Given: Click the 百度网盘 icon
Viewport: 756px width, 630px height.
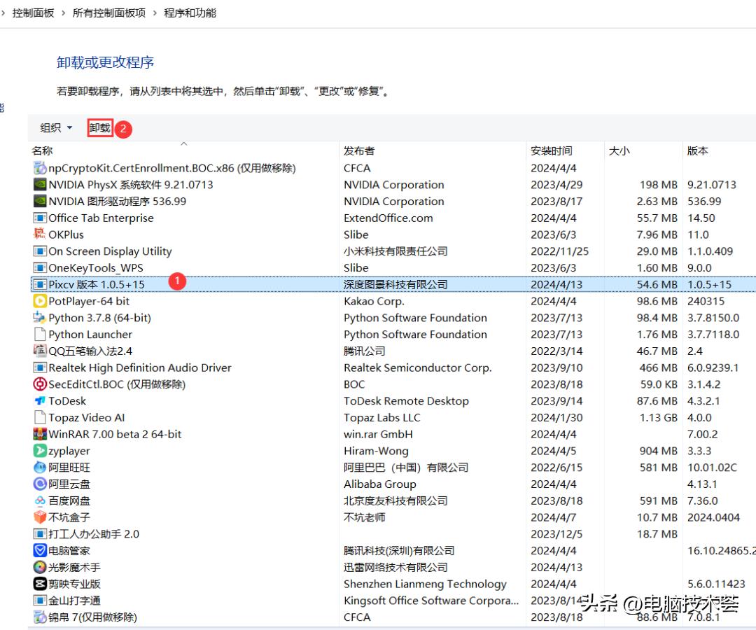Looking at the screenshot, I should 39,500.
